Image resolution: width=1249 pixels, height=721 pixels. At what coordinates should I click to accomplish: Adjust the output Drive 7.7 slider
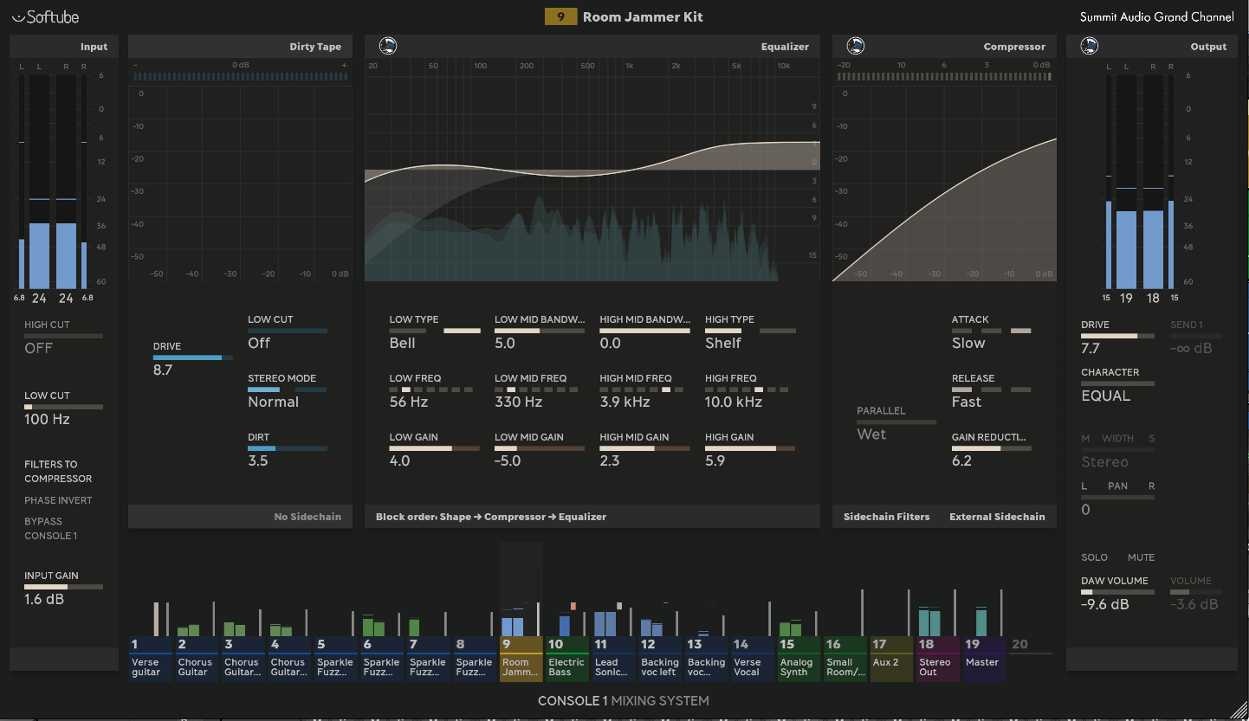click(1117, 336)
